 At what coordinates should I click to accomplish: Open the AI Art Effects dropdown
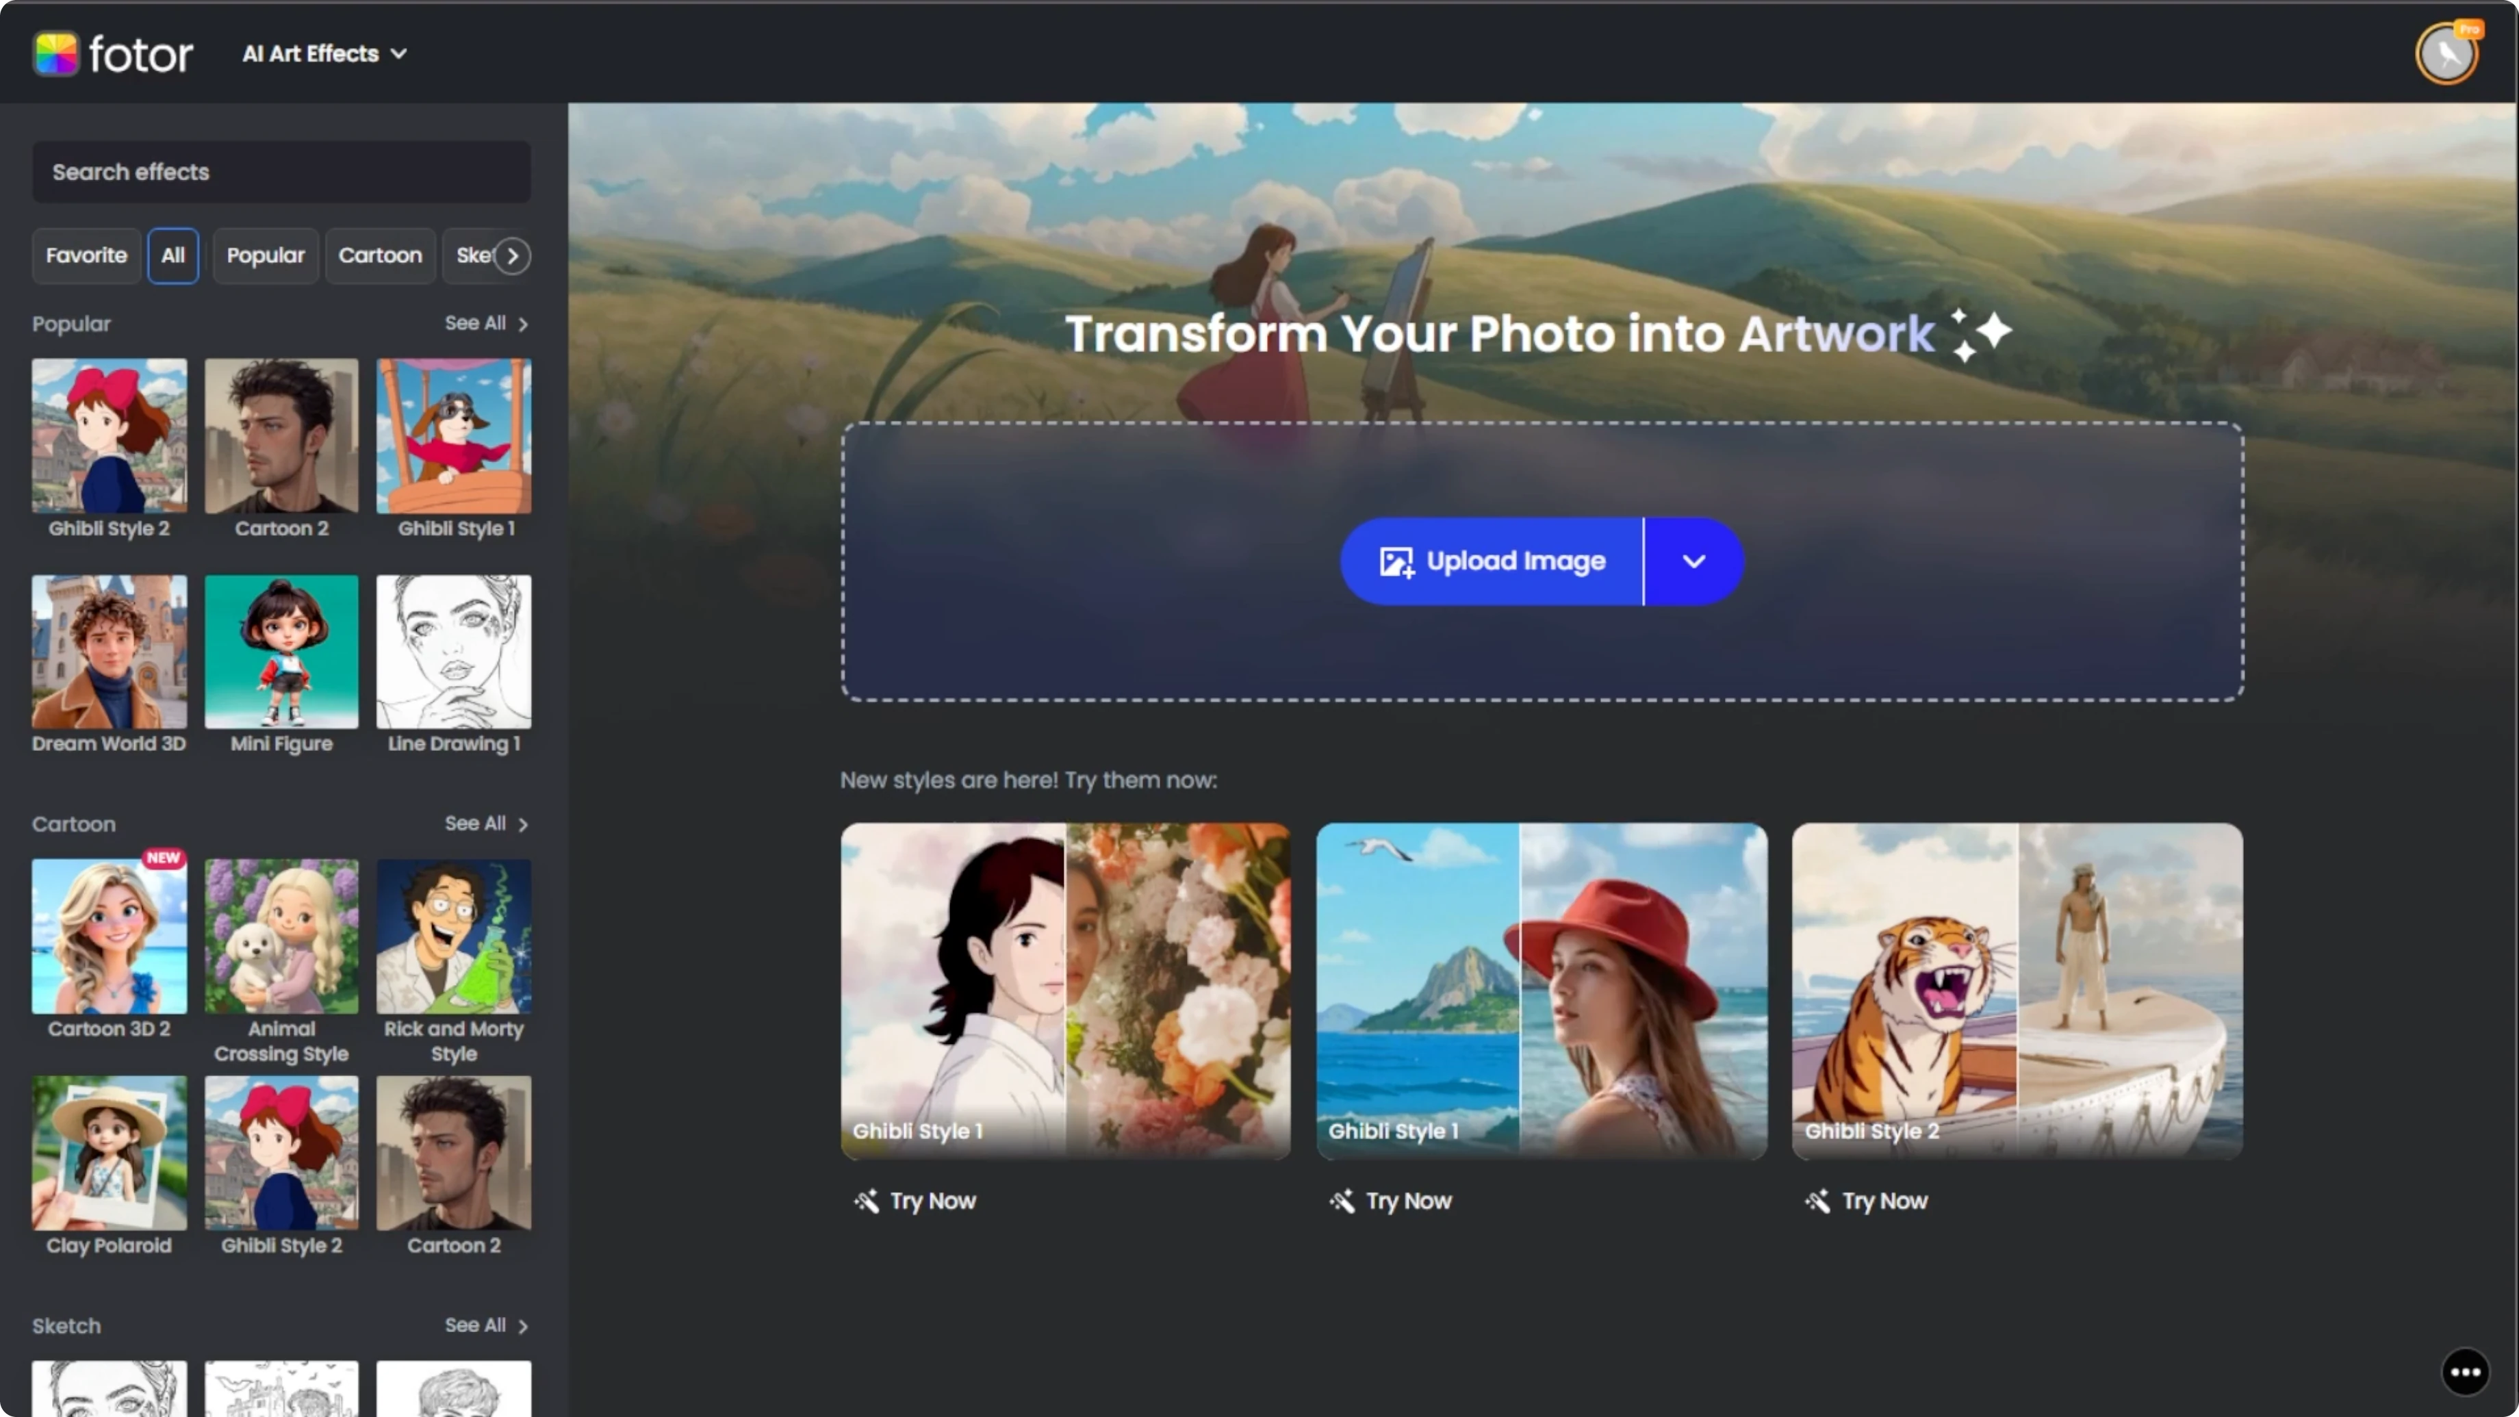(324, 54)
